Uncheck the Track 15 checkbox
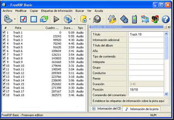Viewport: 174px width, 120px height. tap(4, 84)
